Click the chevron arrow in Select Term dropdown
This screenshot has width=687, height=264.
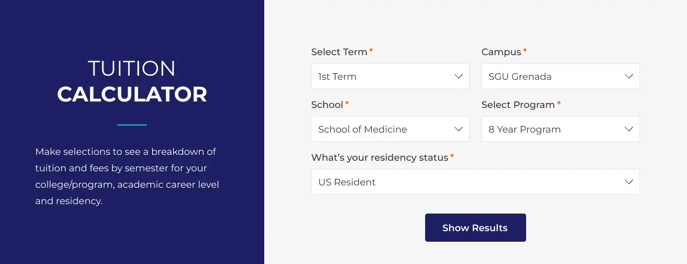pos(459,76)
